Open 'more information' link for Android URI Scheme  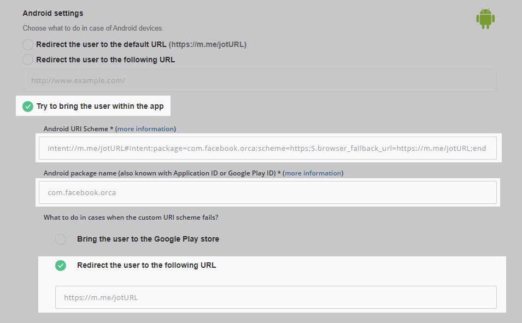point(145,129)
